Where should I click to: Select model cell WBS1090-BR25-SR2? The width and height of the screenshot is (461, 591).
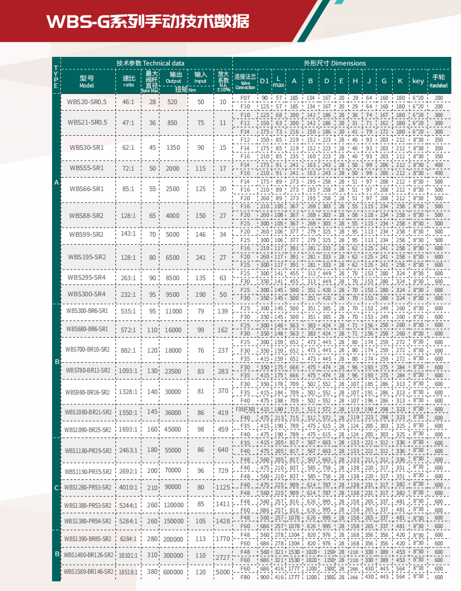pos(88,430)
